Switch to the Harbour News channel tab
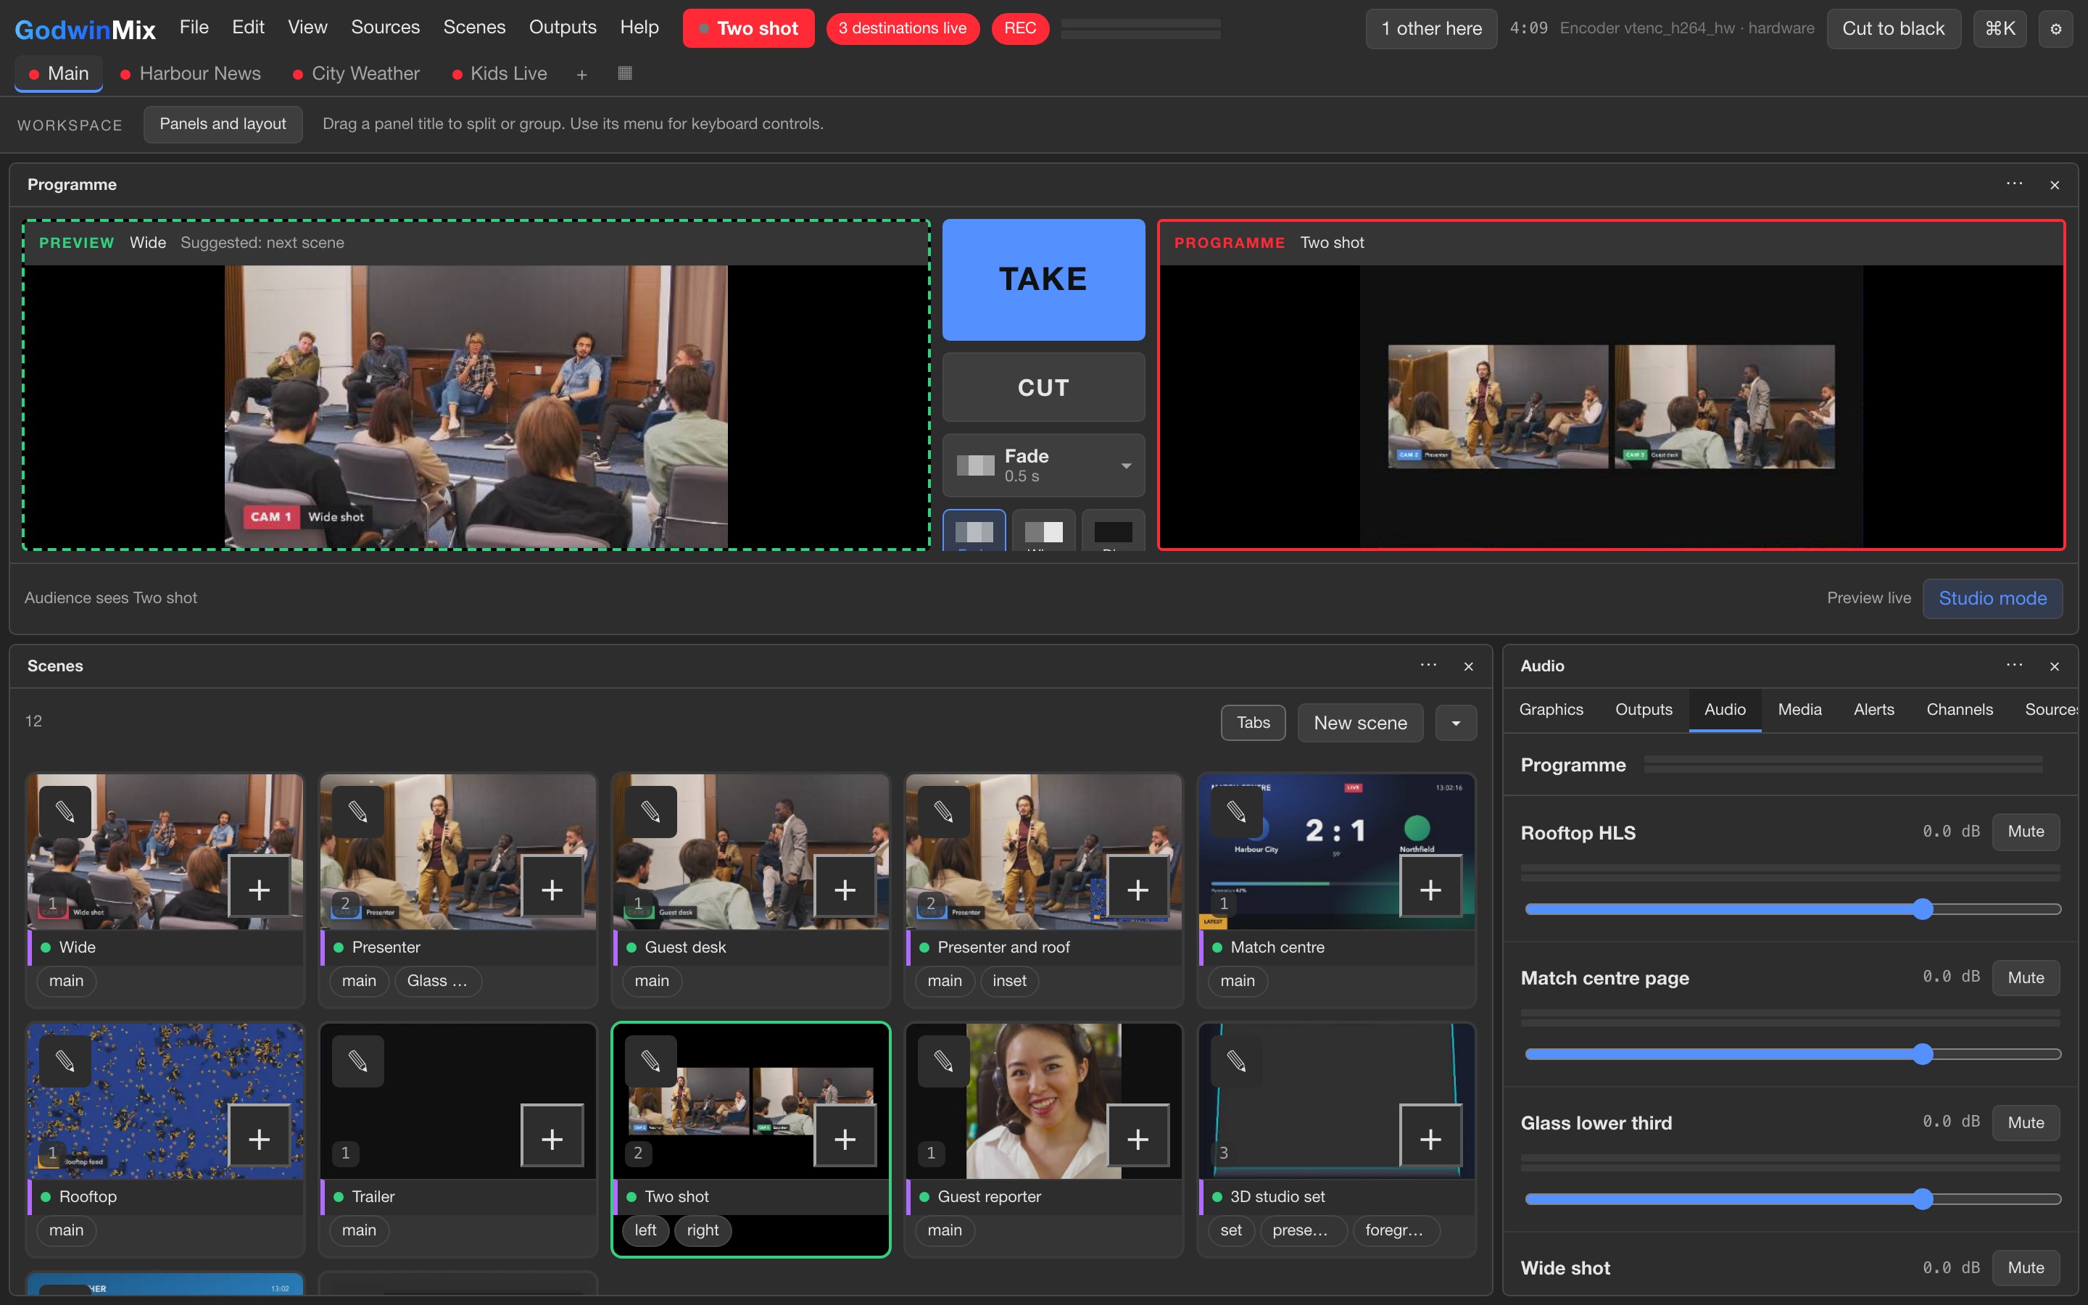Image resolution: width=2088 pixels, height=1305 pixels. 190,73
